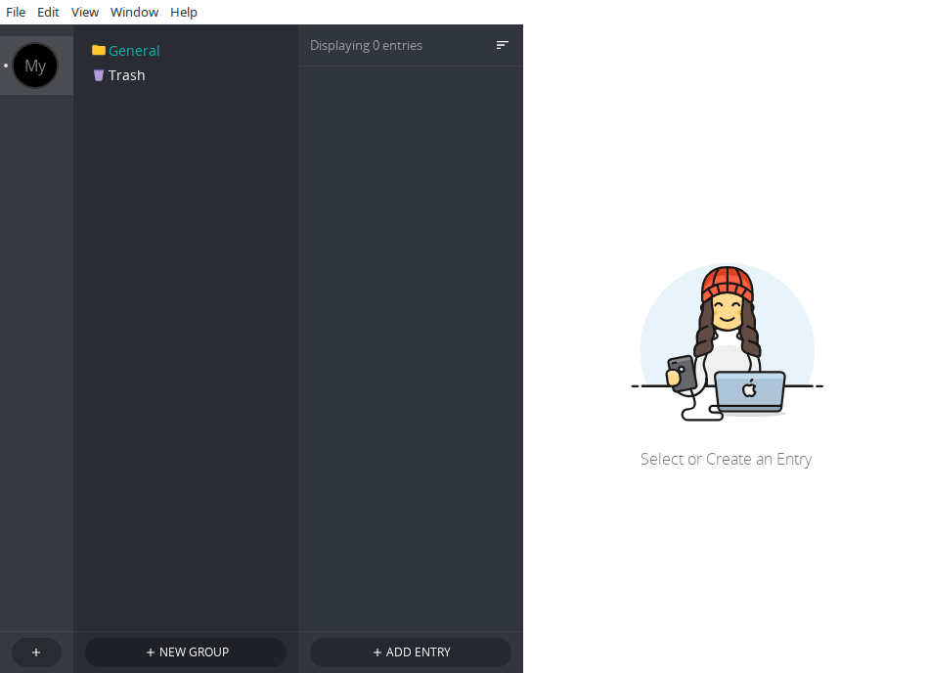Click the empty entries list area
Image resolution: width=929 pixels, height=673 pixels.
pos(410,342)
